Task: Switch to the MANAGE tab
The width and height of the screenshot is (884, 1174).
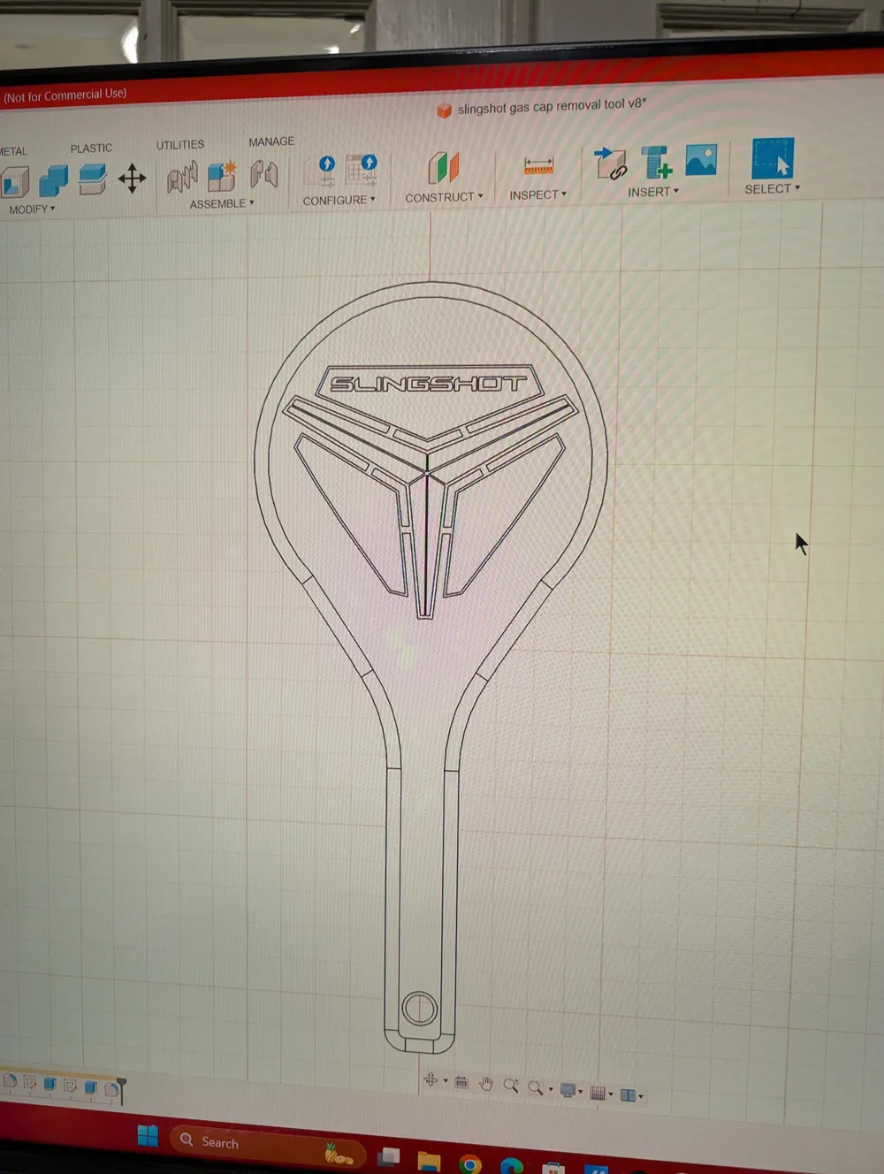Action: coord(271,141)
